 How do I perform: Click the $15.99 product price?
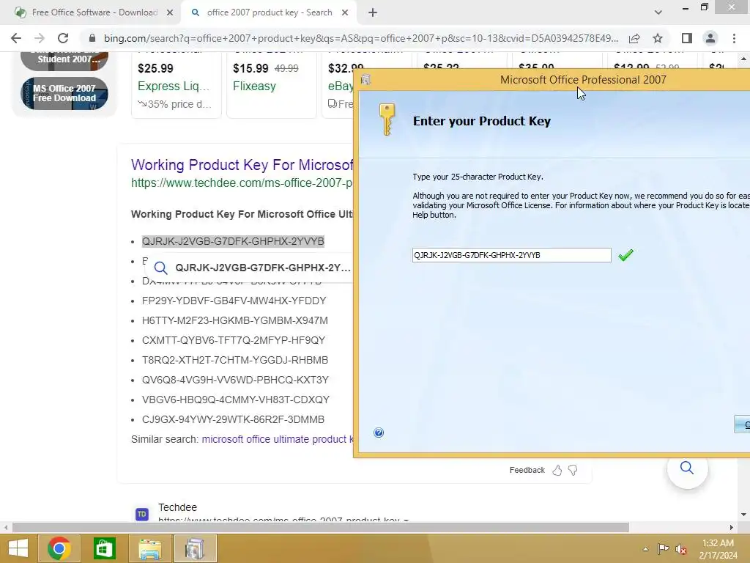[250, 68]
